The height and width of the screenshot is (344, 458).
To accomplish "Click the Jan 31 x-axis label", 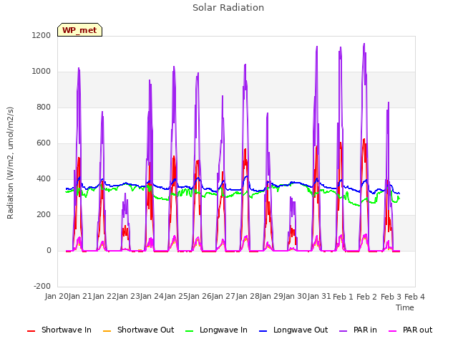I will tap(319, 296).
